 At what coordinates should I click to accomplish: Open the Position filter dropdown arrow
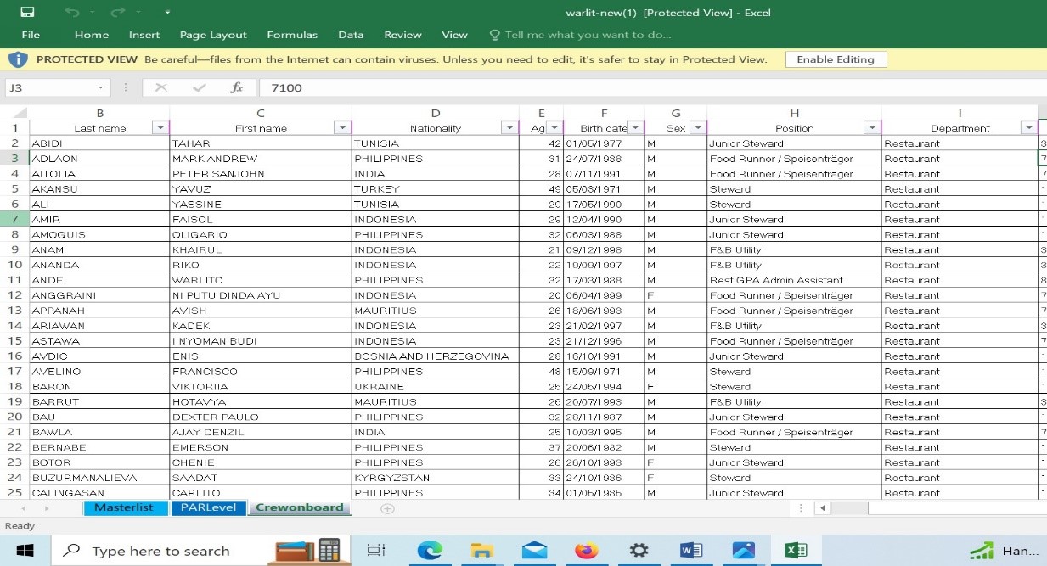pos(871,128)
